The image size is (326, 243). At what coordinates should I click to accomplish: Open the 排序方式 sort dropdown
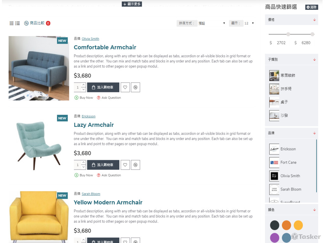pos(212,23)
